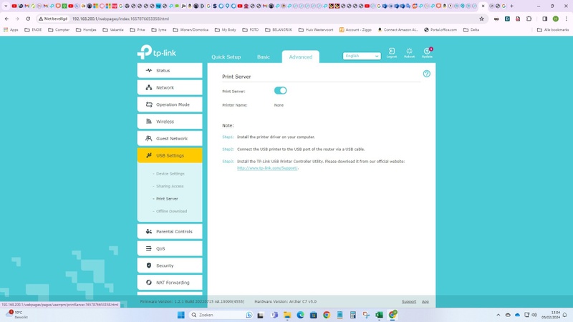Expand the Security menu section
573x322 pixels.
tap(170, 265)
